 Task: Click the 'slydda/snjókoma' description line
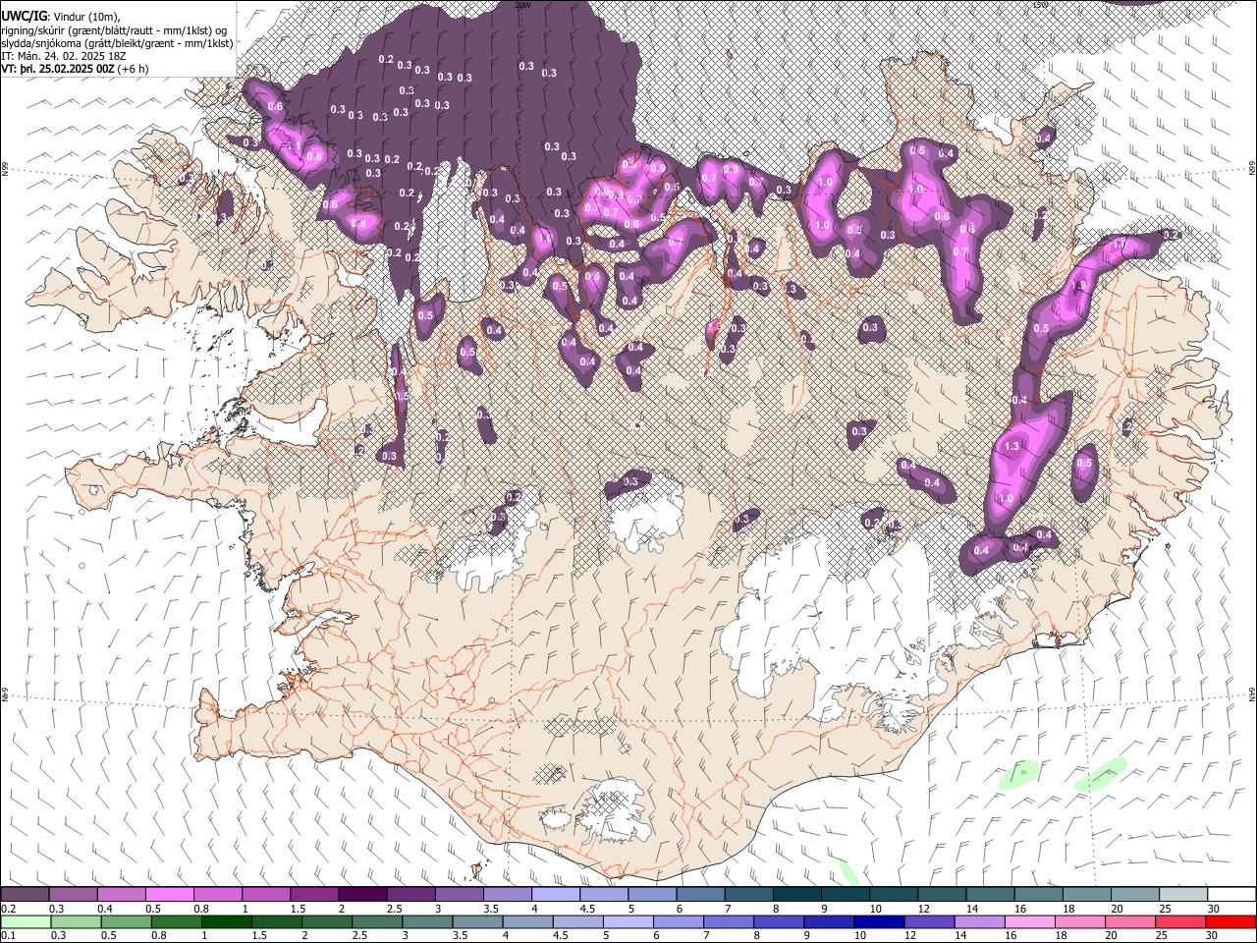(x=117, y=43)
